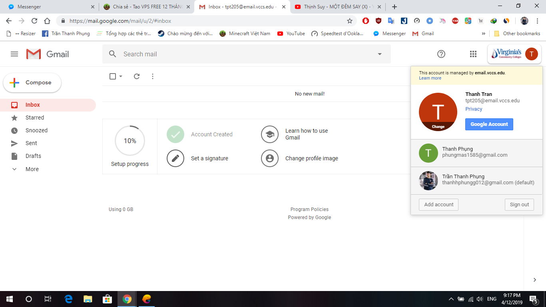This screenshot has height=307, width=546.
Task: Open Task View on the taskbar
Action: (x=48, y=299)
